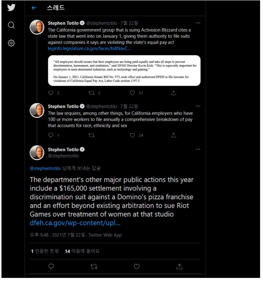The width and height of the screenshot is (263, 283).
Task: Open more options on main tweet
Action: (198, 150)
